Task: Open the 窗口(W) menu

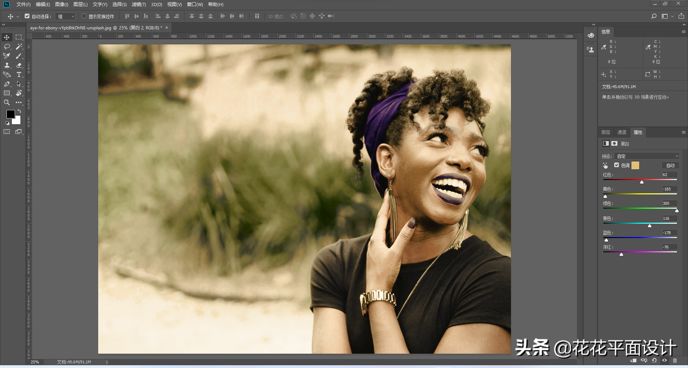Action: click(x=195, y=4)
